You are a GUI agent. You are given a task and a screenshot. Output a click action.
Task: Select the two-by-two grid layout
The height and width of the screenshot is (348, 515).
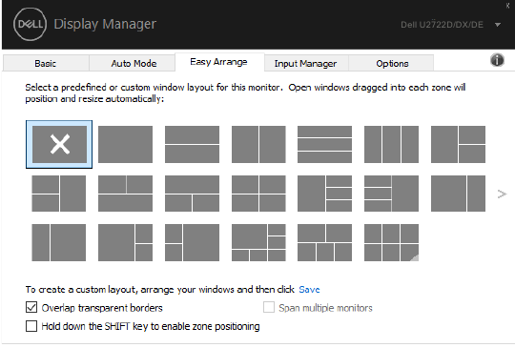click(258, 194)
